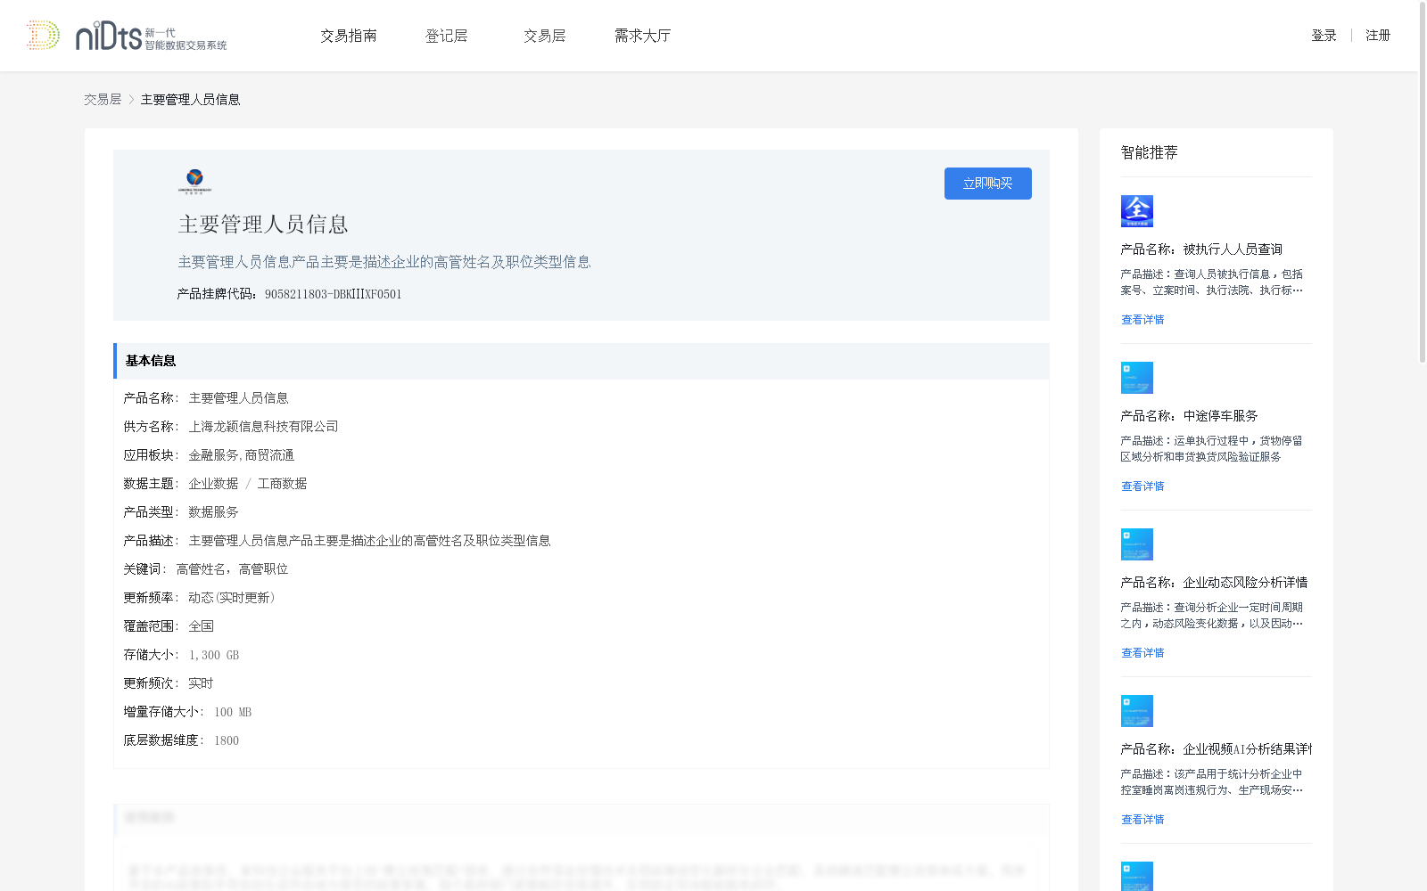This screenshot has height=891, width=1427.
Task: Select the product code 9058211803-DBKIIIXF0501
Action: tap(334, 295)
